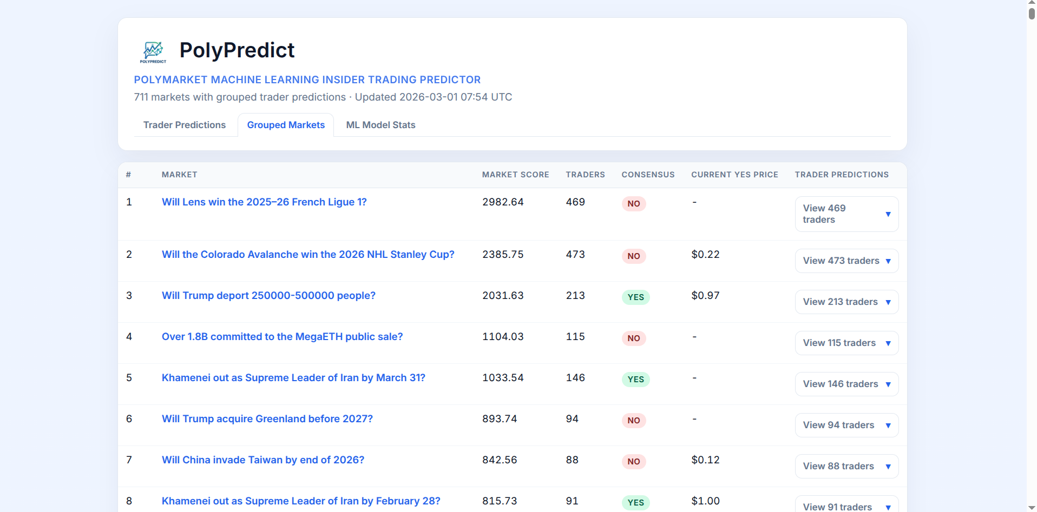The image size is (1037, 512).
Task: Click the NO badge for China Taiwan market
Action: point(634,462)
